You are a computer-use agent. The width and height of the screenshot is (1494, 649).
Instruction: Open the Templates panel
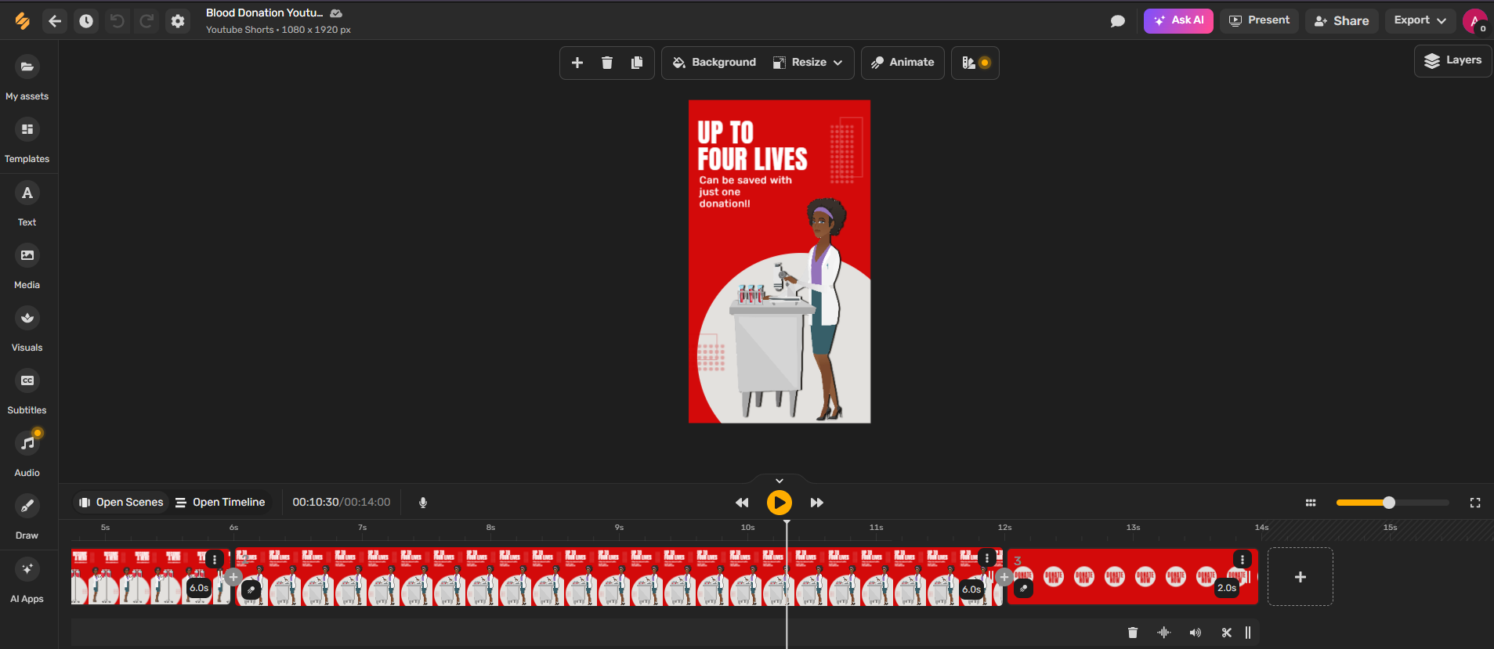point(27,130)
